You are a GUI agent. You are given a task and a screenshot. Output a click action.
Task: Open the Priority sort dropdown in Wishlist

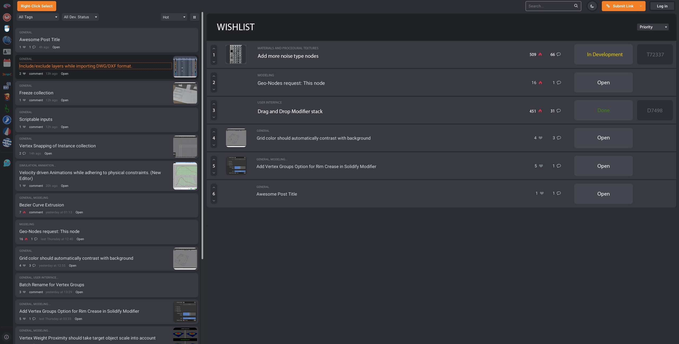pyautogui.click(x=653, y=27)
